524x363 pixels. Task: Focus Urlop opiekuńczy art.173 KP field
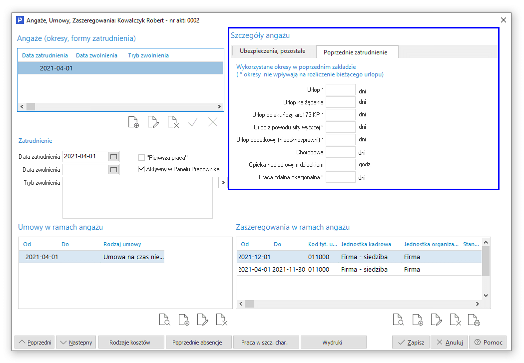(341, 114)
